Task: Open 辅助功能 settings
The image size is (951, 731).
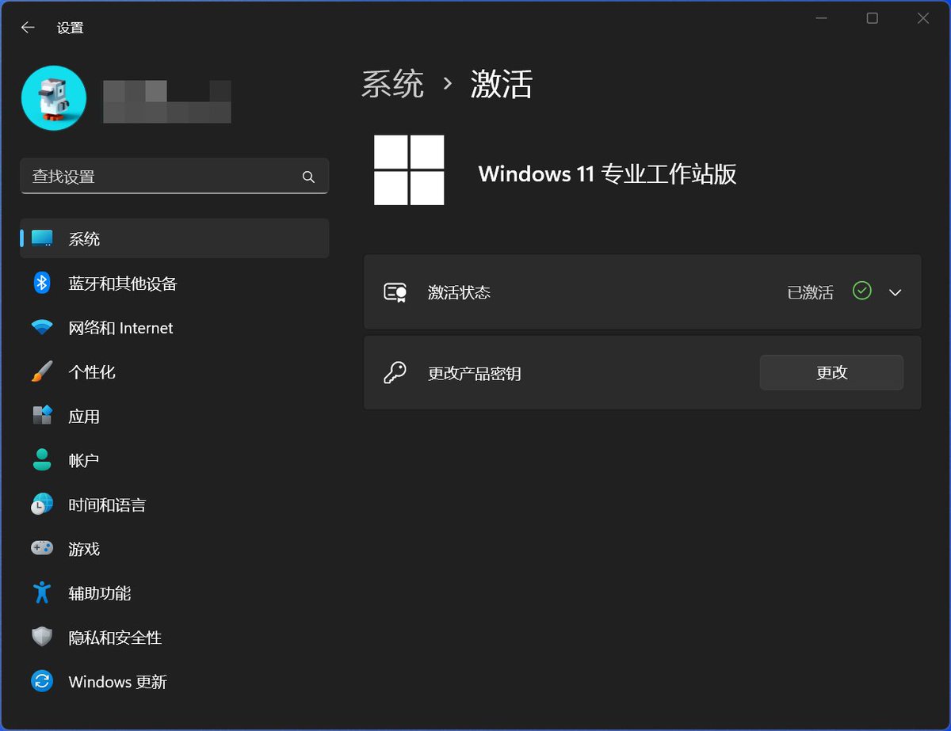Action: click(x=174, y=593)
